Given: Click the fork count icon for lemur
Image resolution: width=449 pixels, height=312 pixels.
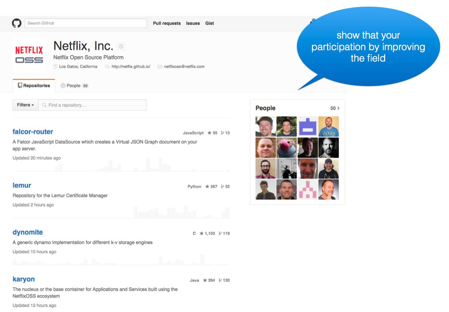Looking at the screenshot, I should pyautogui.click(x=223, y=187).
